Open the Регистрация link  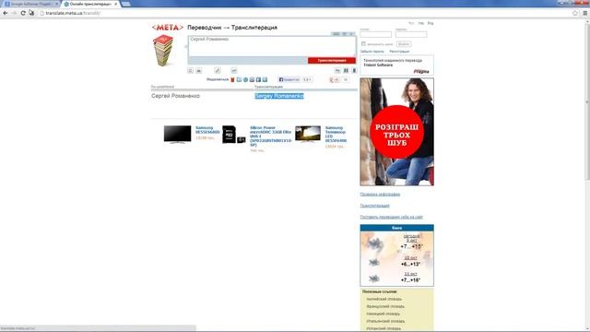click(399, 52)
